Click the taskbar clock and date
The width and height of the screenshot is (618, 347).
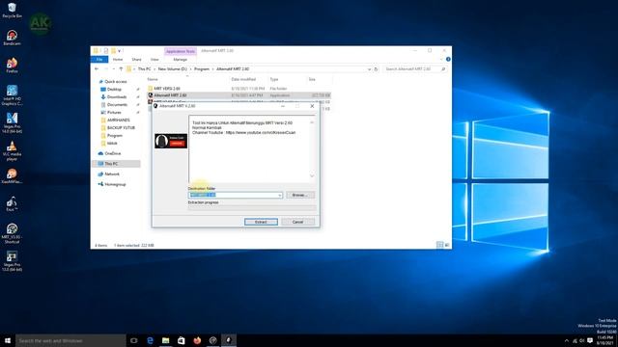point(605,340)
